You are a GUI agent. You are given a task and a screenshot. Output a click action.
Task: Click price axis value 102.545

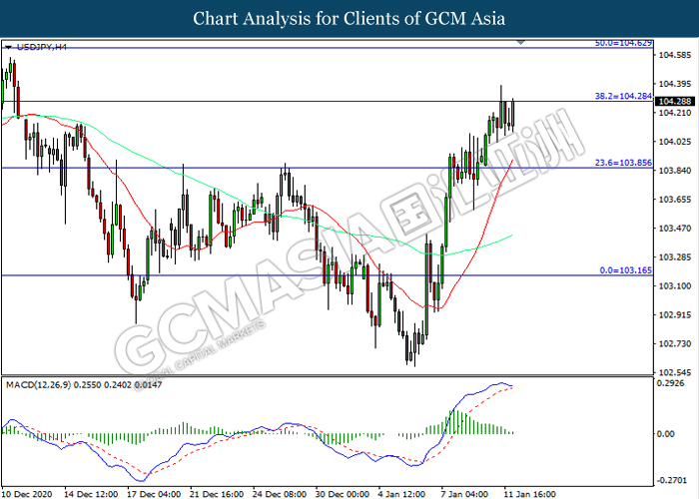click(674, 372)
